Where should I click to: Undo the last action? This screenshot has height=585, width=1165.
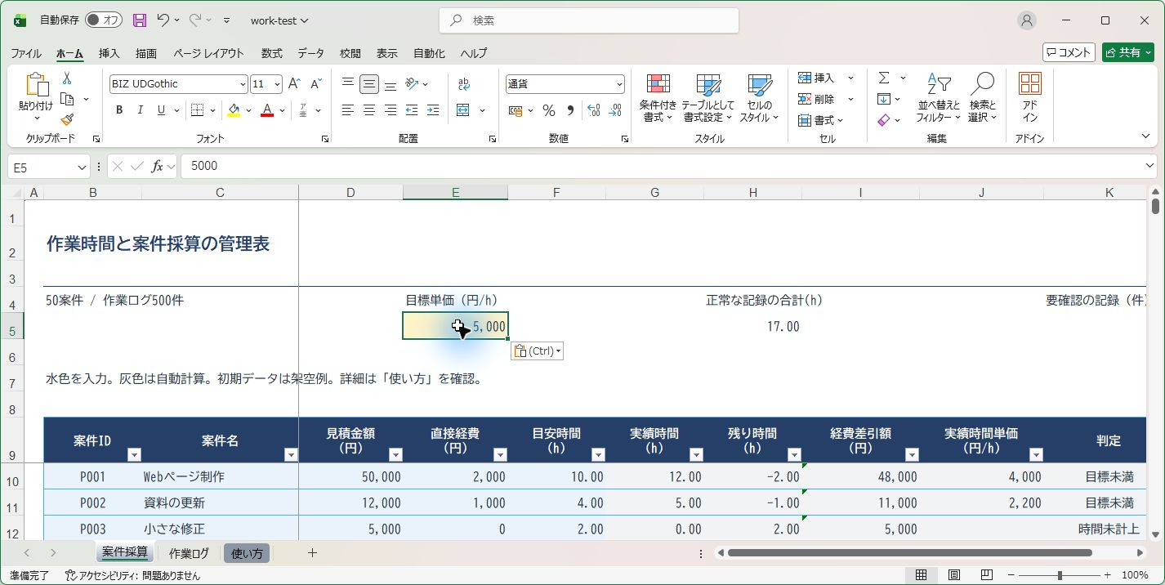[163, 20]
